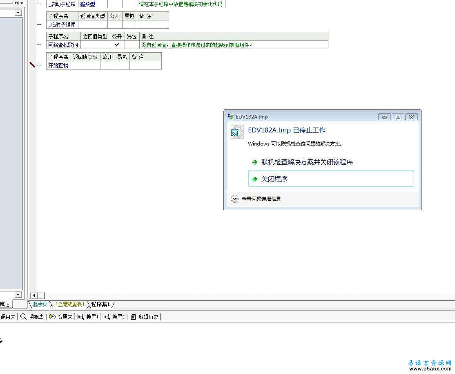This screenshot has height=374, width=455.
Task: Float the left side panel
Action: pyautogui.click(x=16, y=3)
